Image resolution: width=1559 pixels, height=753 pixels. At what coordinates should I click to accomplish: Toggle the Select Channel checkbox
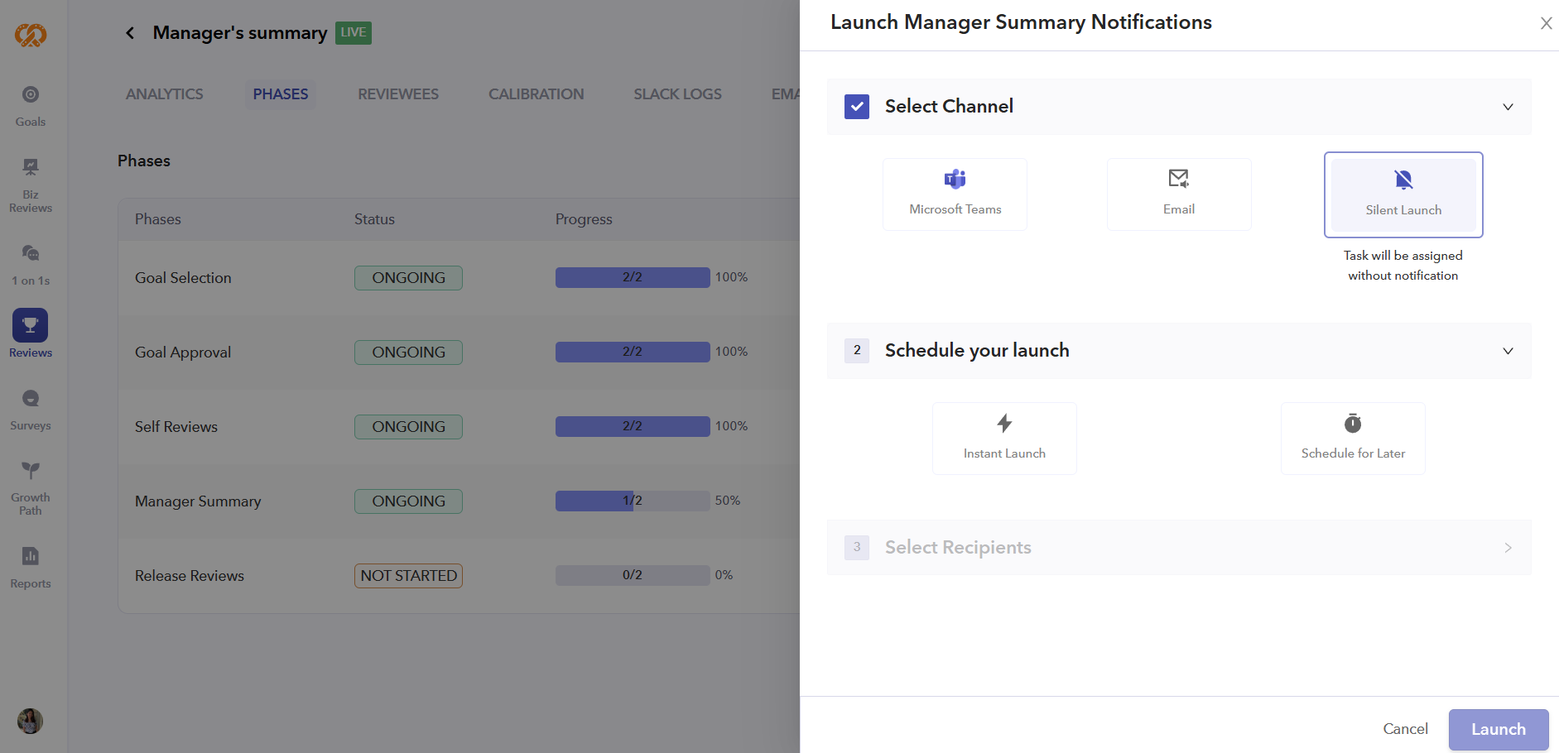[857, 107]
